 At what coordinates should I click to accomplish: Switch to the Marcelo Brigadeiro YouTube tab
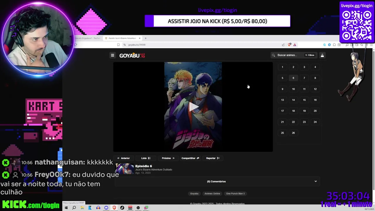[x=87, y=38]
